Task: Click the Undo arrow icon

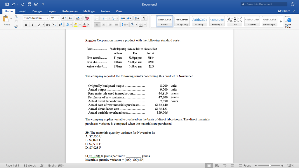Action: [13, 4]
